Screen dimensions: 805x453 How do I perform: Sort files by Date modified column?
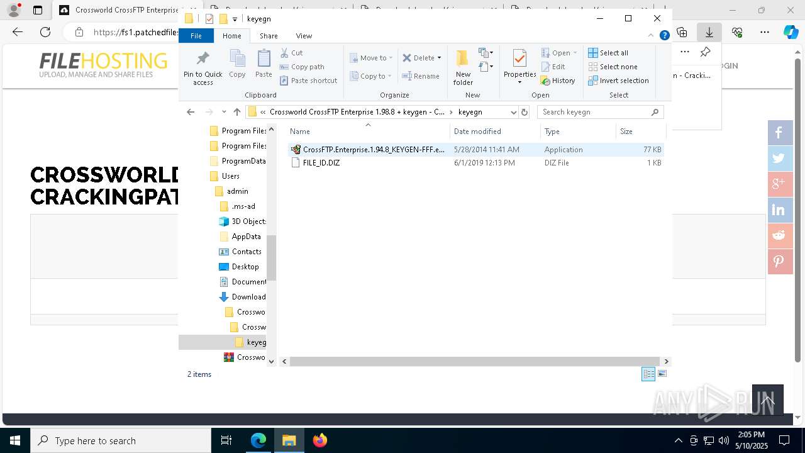tap(496, 131)
